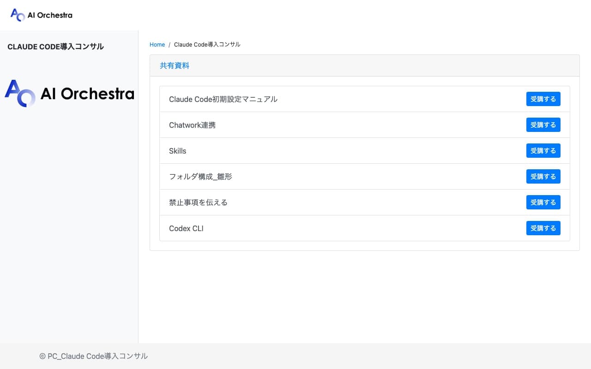Select the Claude Code初期設定マニュアル title
The image size is (591, 369).
tap(223, 99)
